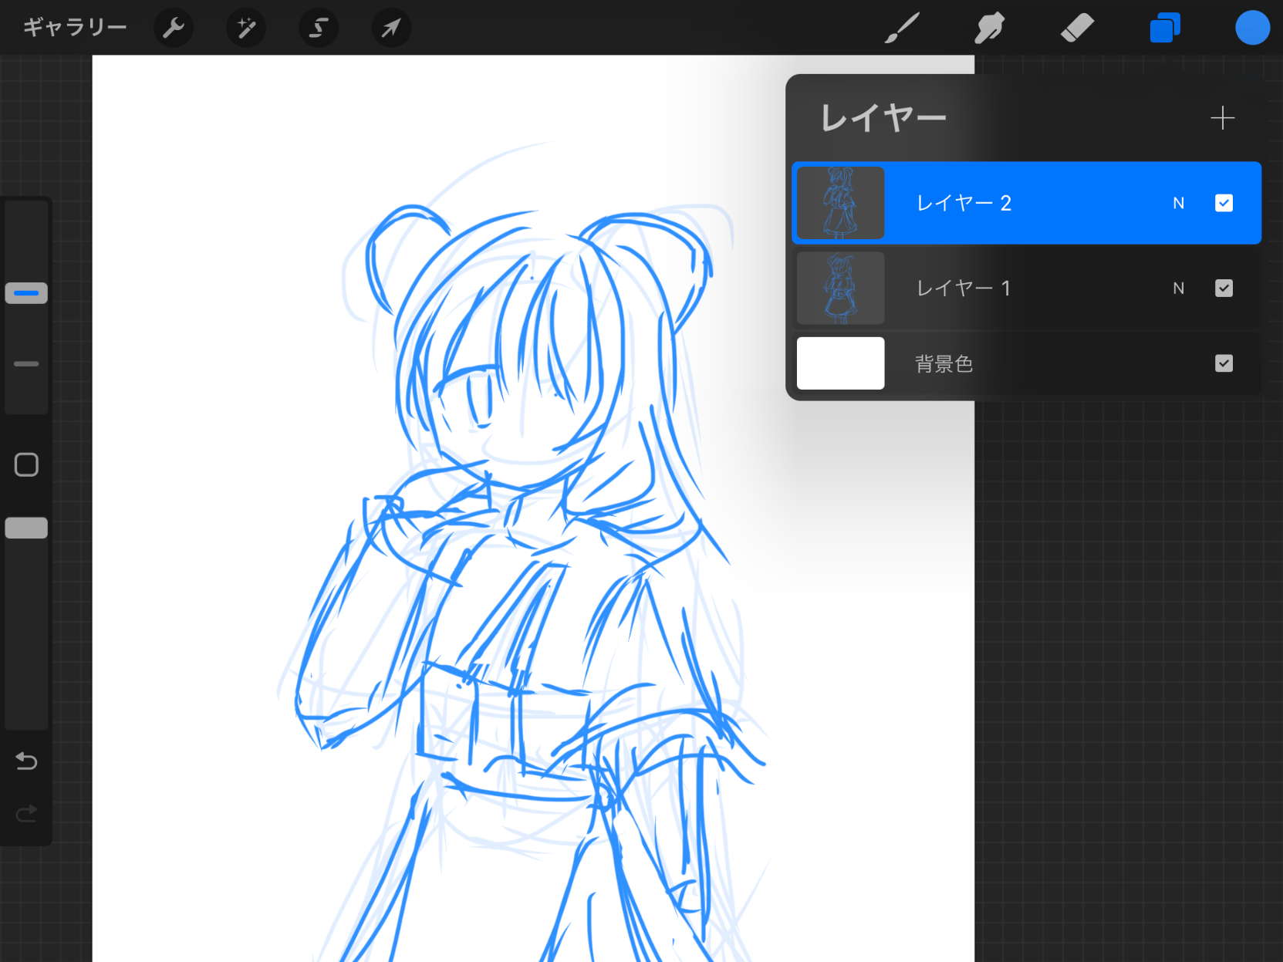Return to ギャラリー

click(x=75, y=28)
